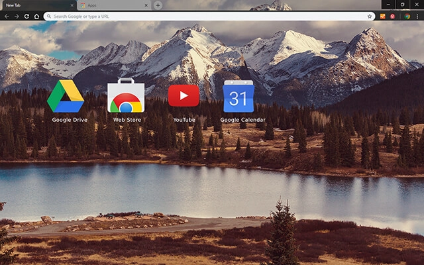Viewport: 424px width, 265px height.
Task: Close the New Tab tab
Action: [72, 5]
